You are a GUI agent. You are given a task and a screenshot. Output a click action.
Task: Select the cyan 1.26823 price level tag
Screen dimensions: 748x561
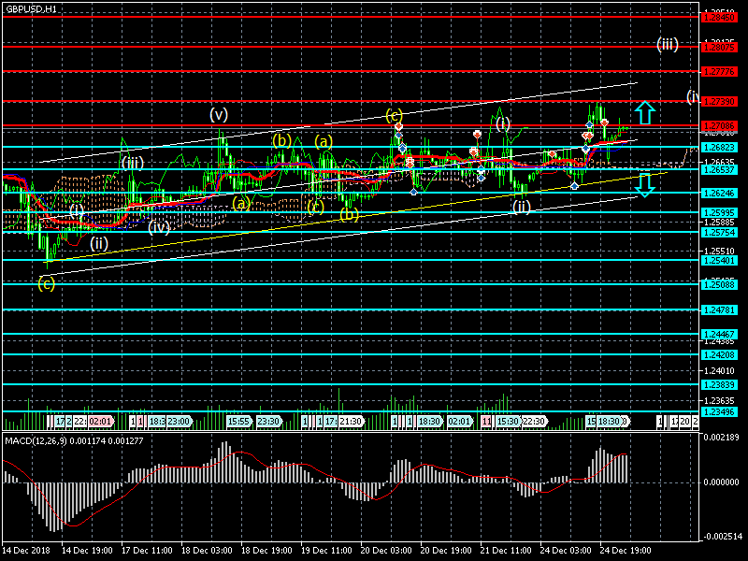point(720,147)
